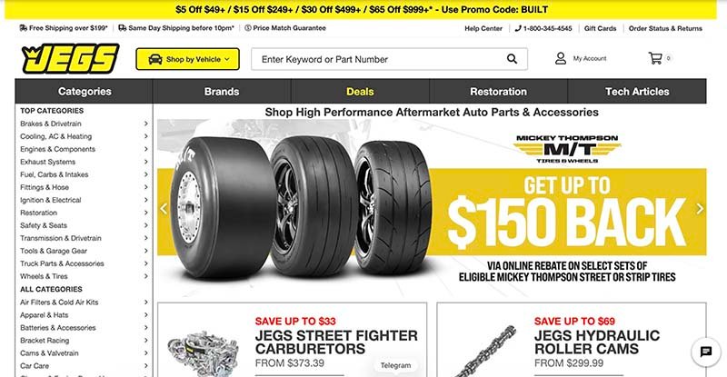Go to next banner slide arrow
727x377 pixels.
click(700, 209)
